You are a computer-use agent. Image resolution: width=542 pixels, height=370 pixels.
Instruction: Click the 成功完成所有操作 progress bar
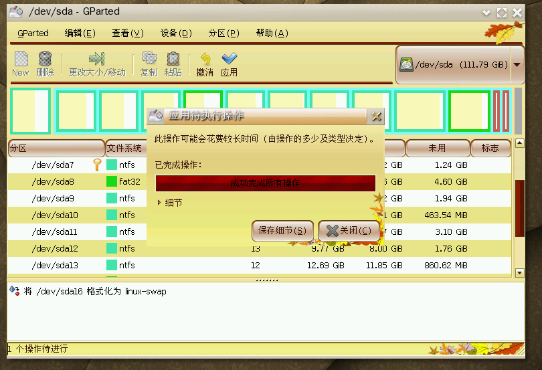click(x=266, y=183)
